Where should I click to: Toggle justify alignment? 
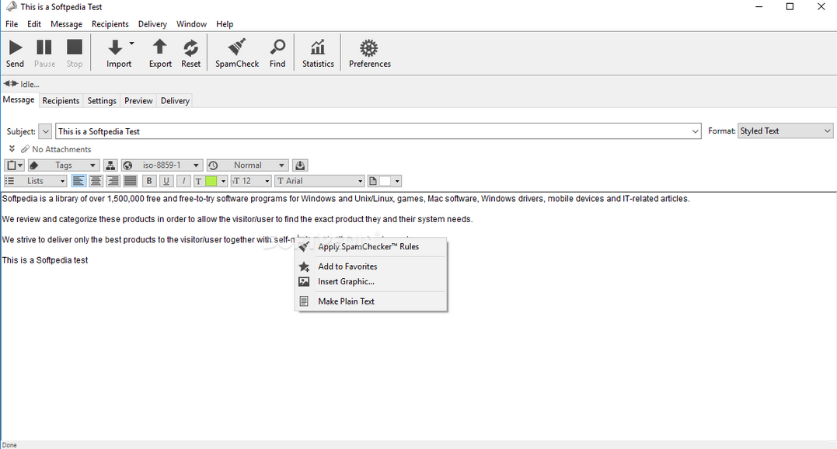tap(131, 181)
